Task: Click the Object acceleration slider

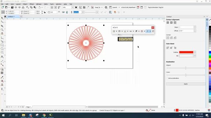Action: pyautogui.click(x=186, y=68)
